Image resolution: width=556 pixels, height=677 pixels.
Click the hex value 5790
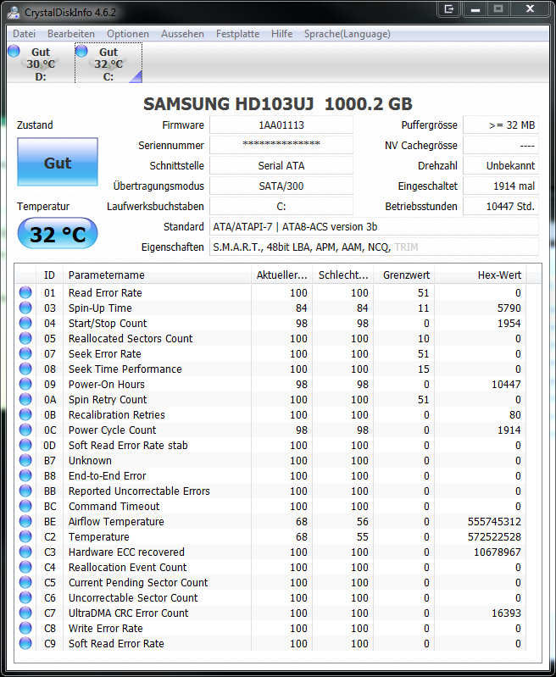(x=509, y=308)
